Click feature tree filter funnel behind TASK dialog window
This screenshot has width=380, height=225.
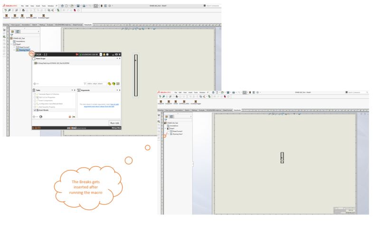11,35
